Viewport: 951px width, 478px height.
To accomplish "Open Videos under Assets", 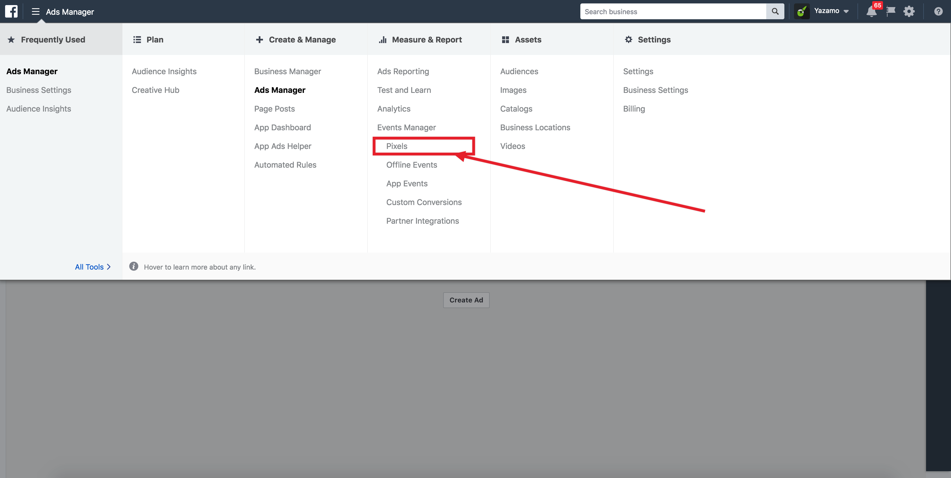I will (x=512, y=146).
